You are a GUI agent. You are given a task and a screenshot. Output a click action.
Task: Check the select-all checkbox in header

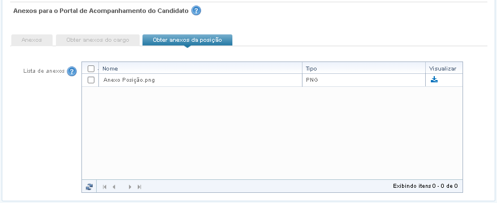point(91,69)
